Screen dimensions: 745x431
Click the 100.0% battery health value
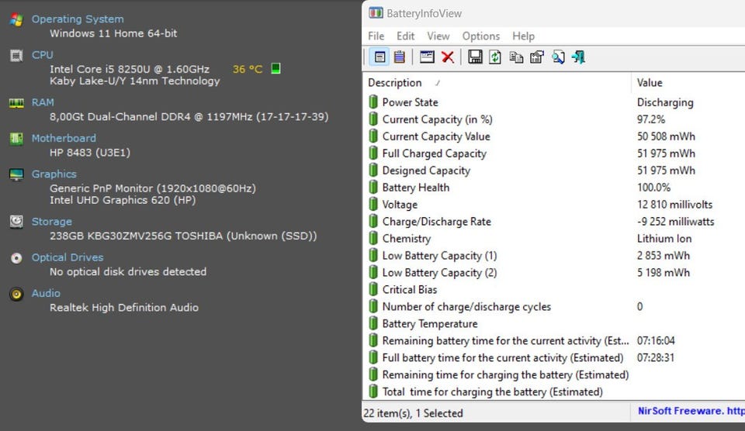click(653, 187)
